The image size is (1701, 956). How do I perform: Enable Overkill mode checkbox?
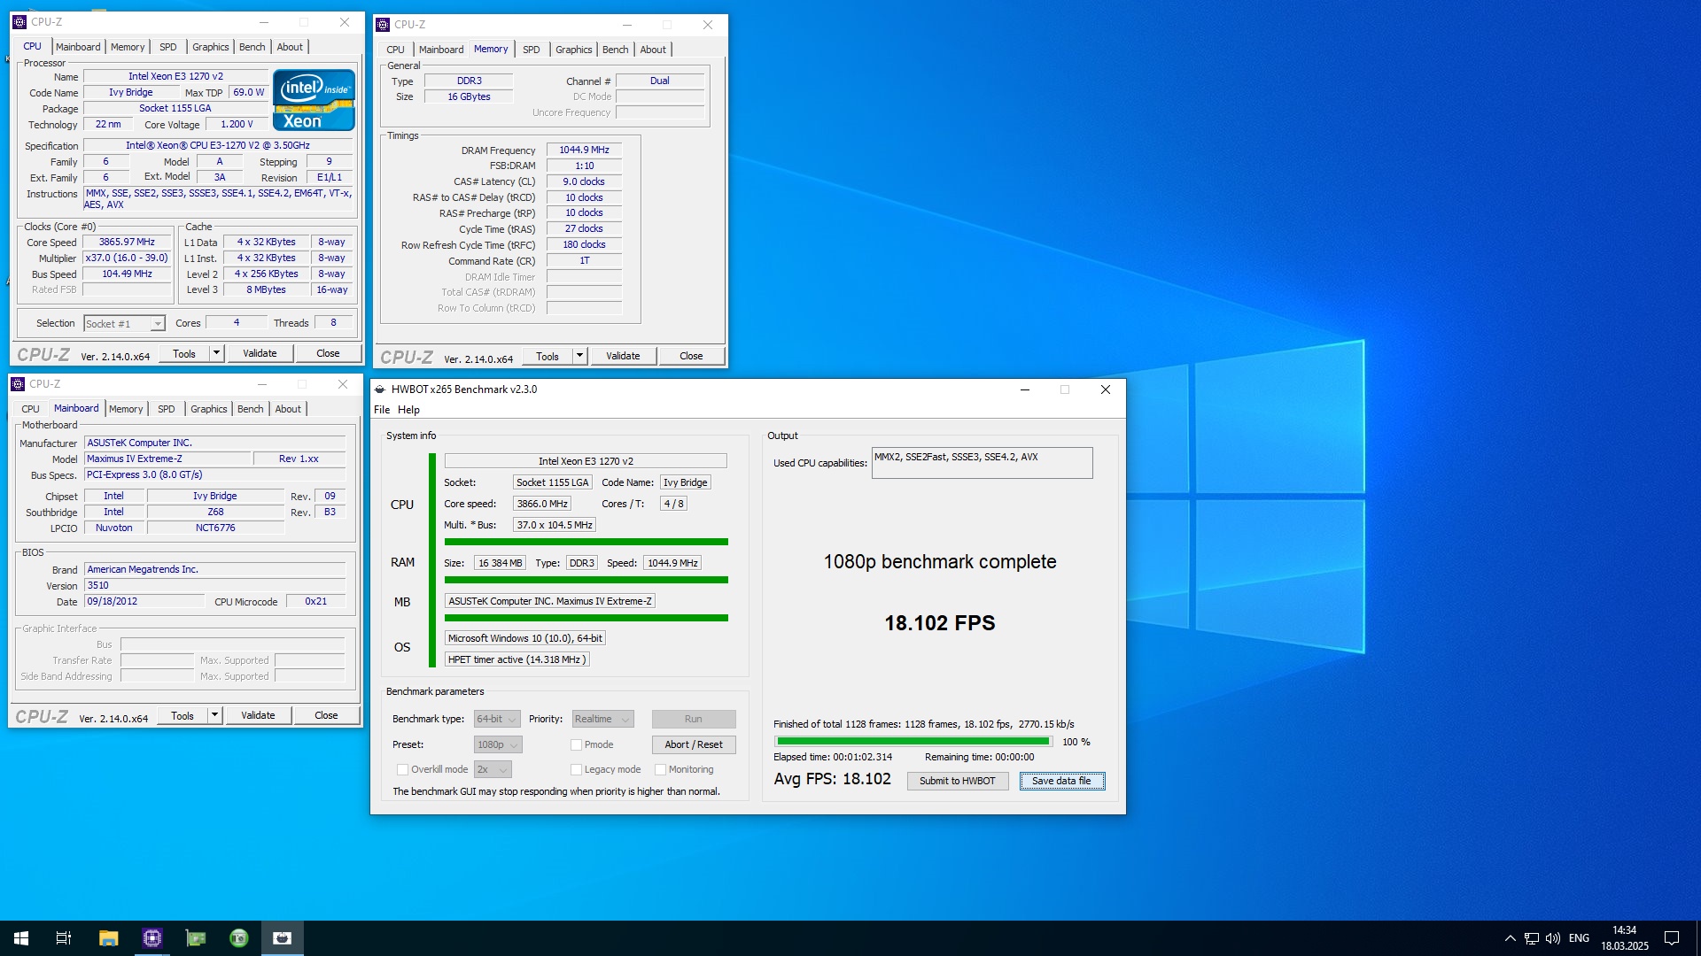[402, 770]
